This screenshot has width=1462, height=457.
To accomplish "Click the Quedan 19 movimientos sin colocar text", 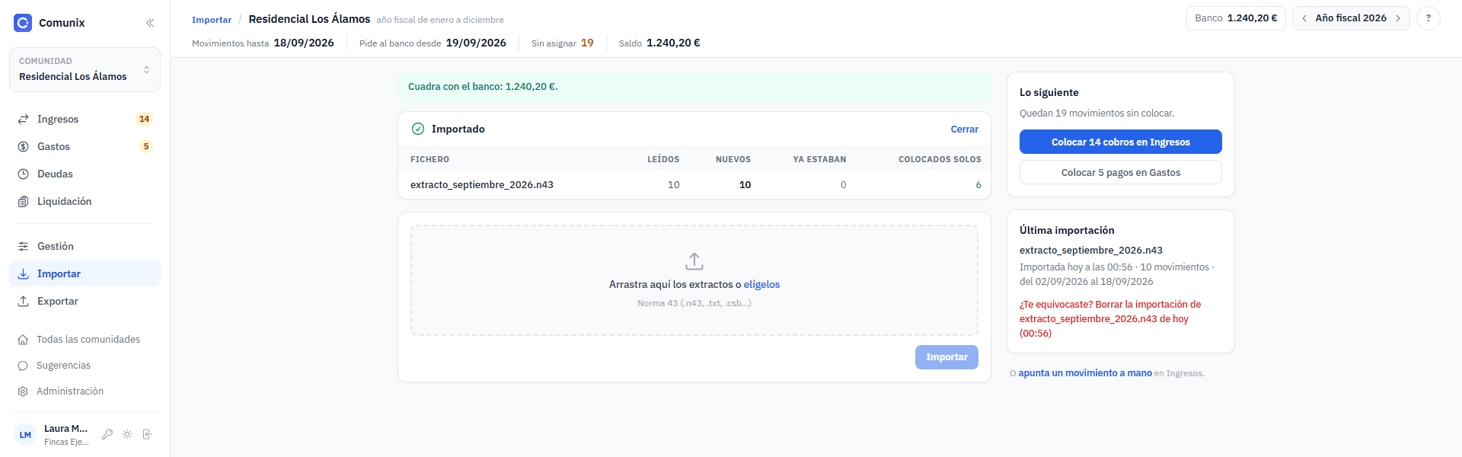I will tap(1096, 113).
